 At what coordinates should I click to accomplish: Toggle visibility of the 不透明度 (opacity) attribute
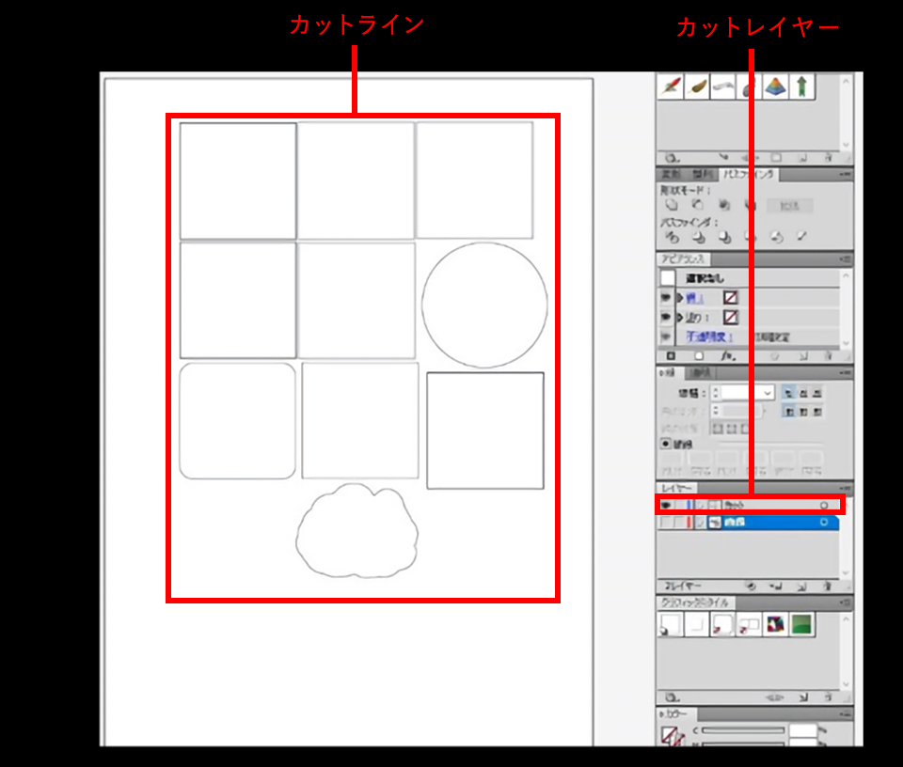[x=666, y=337]
